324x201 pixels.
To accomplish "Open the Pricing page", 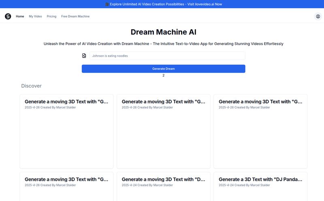I will point(51,16).
